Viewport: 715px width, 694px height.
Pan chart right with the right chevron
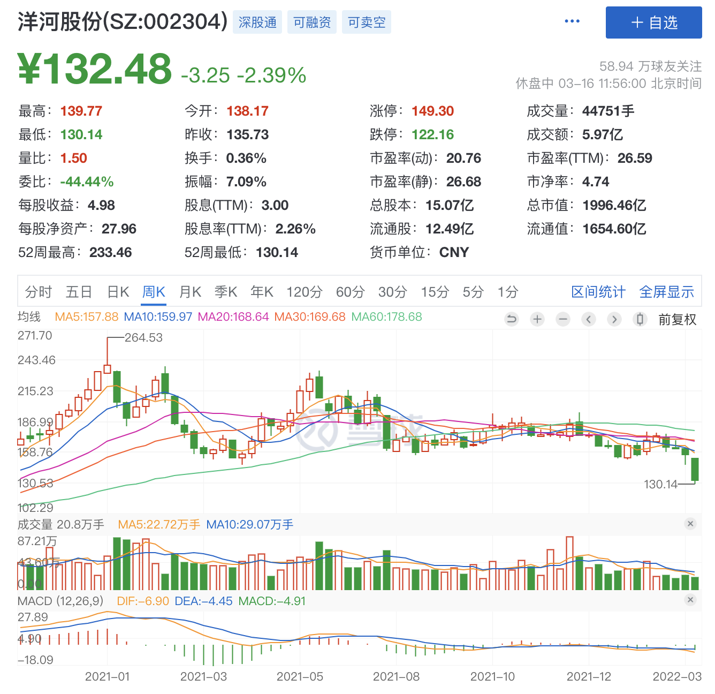click(x=614, y=320)
